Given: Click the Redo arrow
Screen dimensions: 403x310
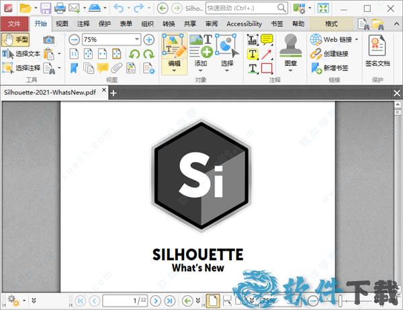Looking at the screenshot, I should pyautogui.click(x=139, y=8).
